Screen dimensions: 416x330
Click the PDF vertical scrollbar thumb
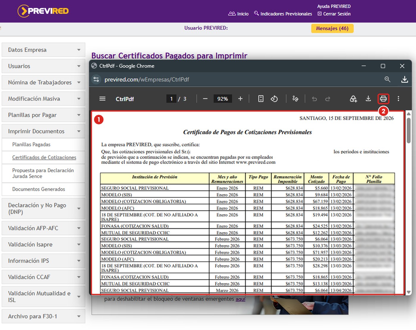pyautogui.click(x=409, y=131)
